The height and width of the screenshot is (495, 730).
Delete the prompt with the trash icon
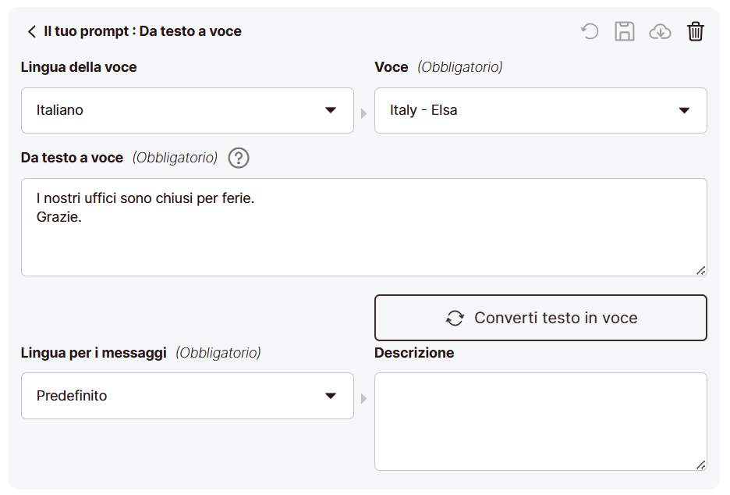click(695, 31)
